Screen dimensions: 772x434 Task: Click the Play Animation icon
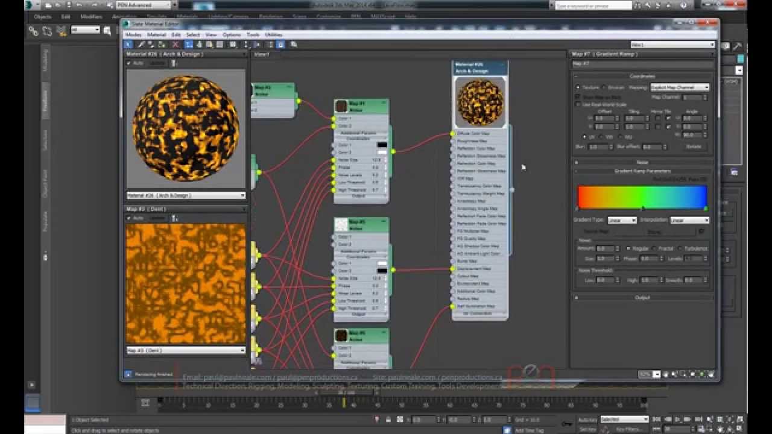(679, 419)
